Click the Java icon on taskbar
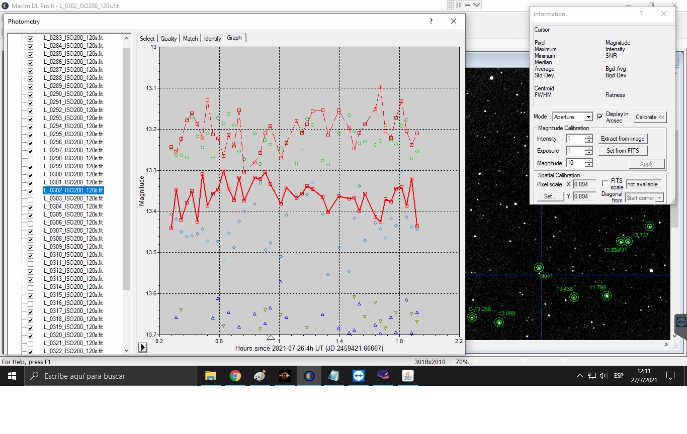The width and height of the screenshot is (687, 434). [x=408, y=376]
